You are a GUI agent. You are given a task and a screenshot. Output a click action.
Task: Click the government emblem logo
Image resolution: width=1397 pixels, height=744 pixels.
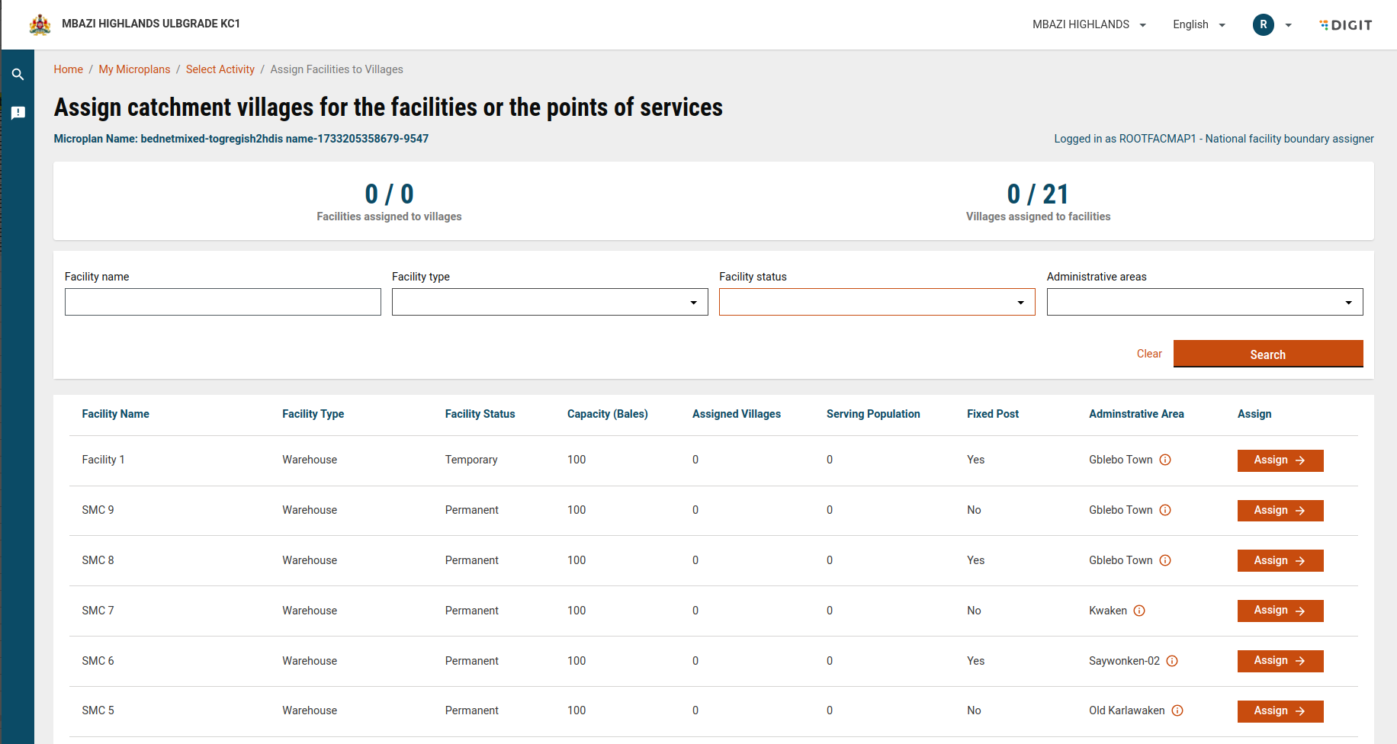tap(40, 24)
